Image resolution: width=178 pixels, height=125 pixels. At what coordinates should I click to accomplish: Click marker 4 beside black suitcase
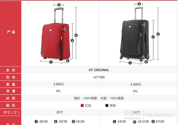(x=158, y=34)
